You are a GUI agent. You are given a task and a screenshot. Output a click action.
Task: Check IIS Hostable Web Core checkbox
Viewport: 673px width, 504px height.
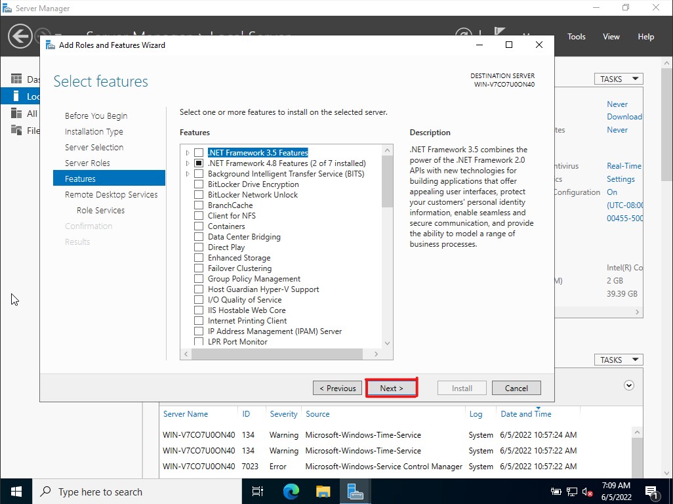coord(199,310)
